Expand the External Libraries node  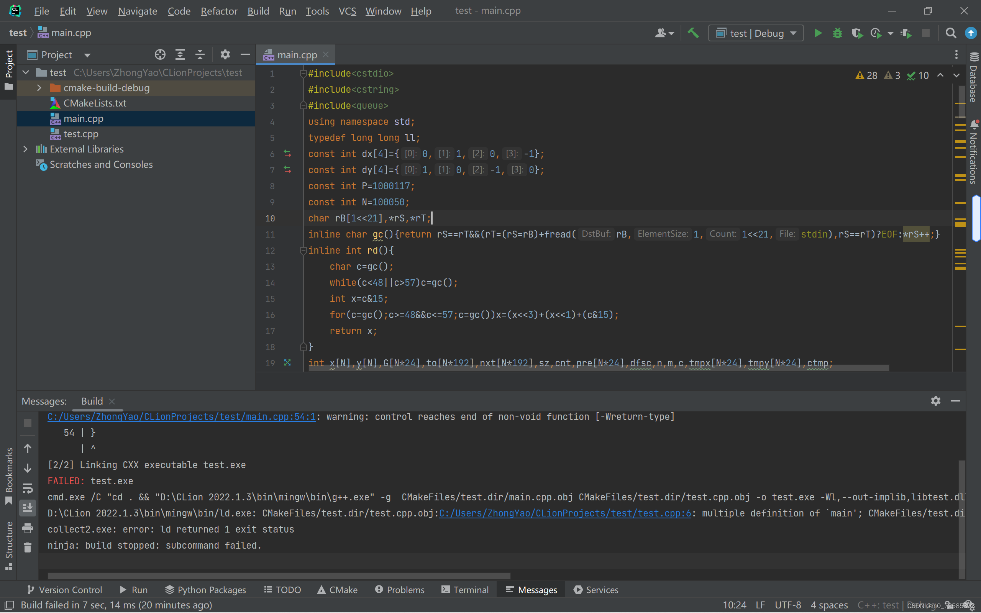tap(26, 149)
